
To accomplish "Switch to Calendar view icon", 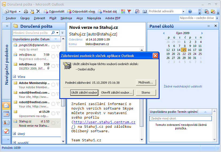I will (x=6, y=114).
